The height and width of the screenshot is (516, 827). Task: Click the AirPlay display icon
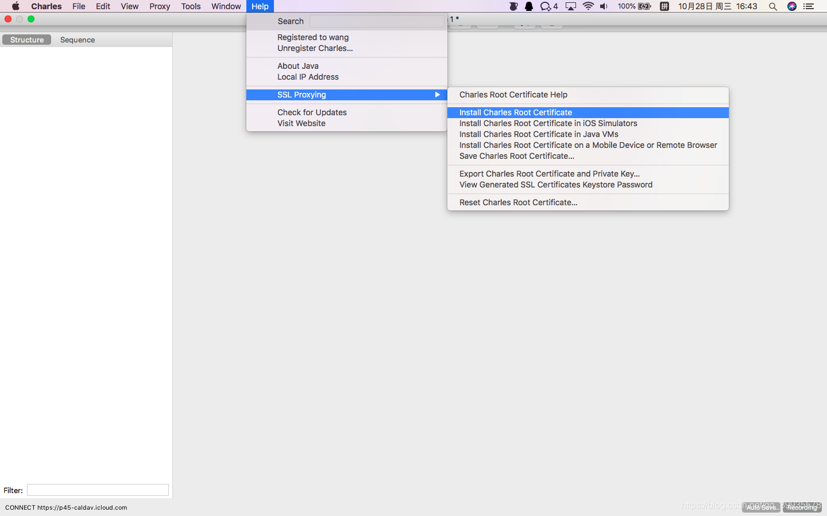click(571, 6)
